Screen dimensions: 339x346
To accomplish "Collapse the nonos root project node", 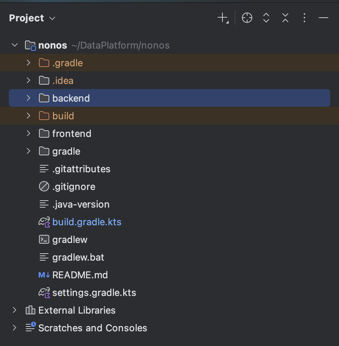I will (x=15, y=45).
